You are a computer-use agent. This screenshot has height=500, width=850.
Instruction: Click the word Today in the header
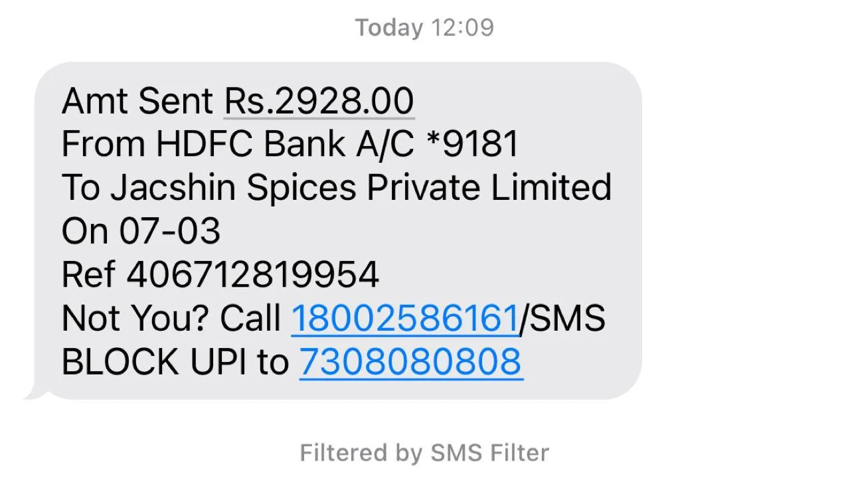click(x=389, y=28)
